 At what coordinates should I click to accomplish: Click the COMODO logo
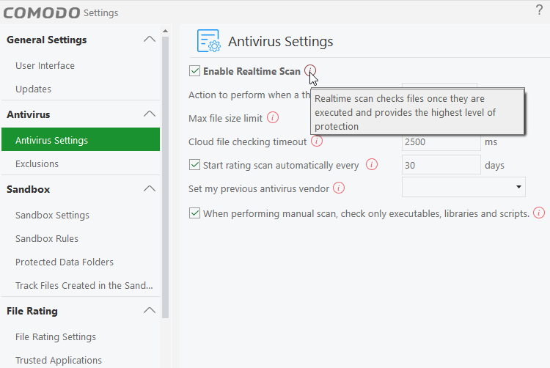pos(42,13)
